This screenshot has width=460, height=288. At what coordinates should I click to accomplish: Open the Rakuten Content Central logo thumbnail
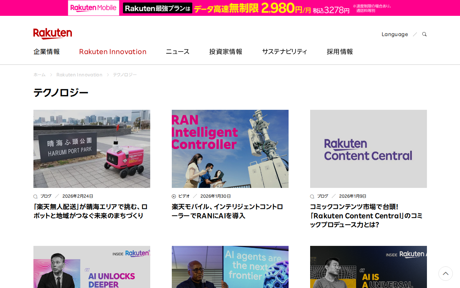click(368, 149)
